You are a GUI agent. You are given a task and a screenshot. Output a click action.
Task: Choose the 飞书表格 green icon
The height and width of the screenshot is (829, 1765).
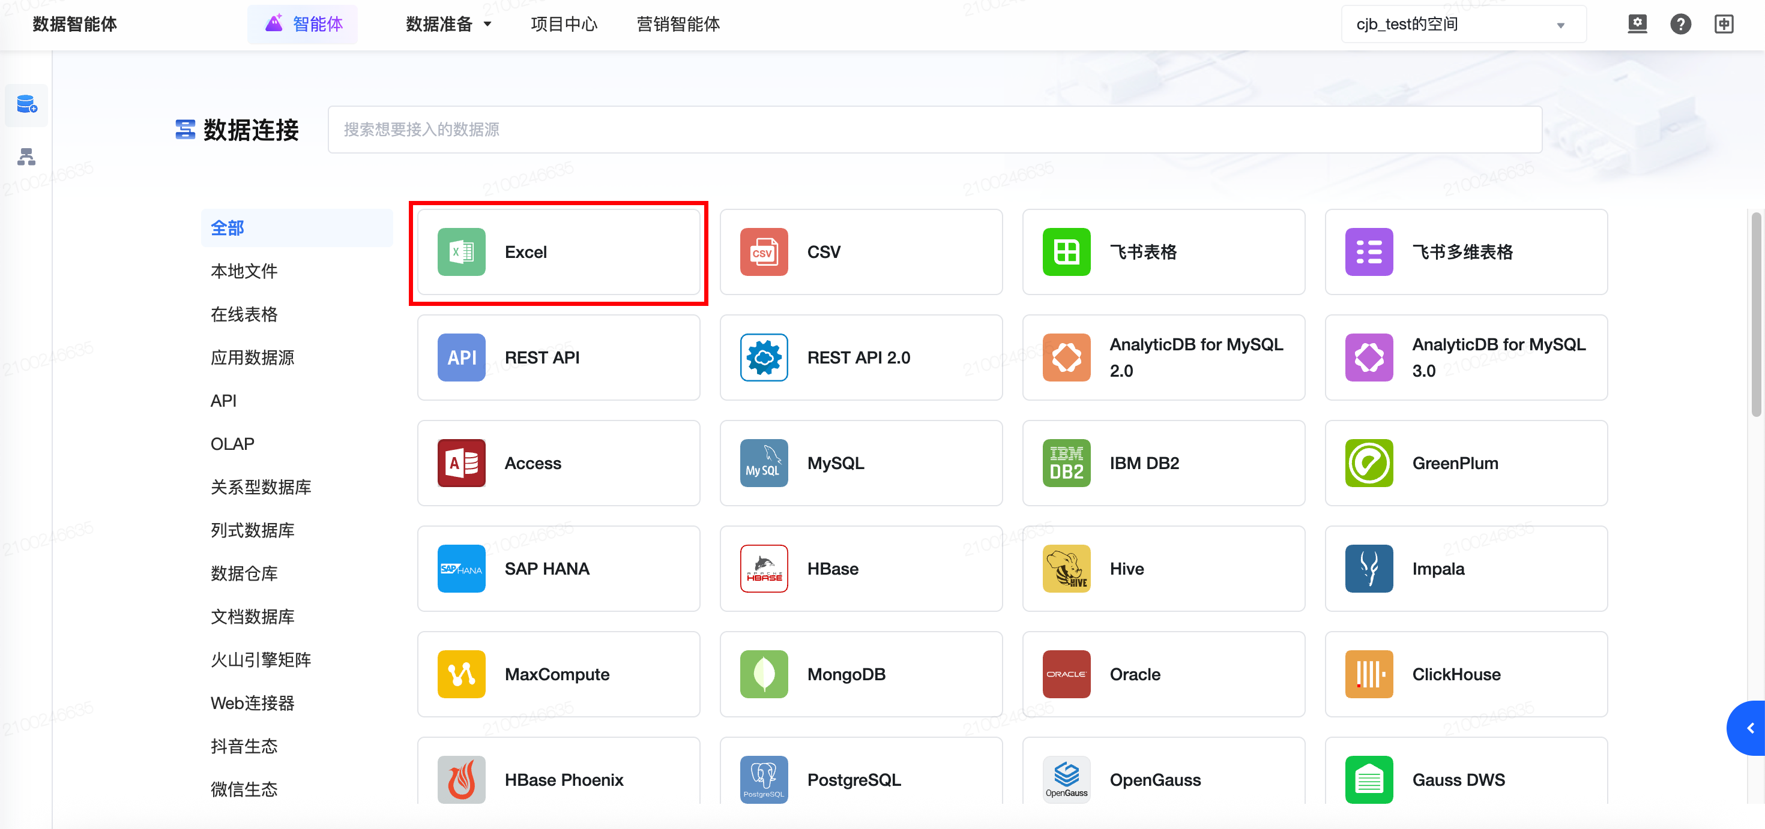(1066, 252)
